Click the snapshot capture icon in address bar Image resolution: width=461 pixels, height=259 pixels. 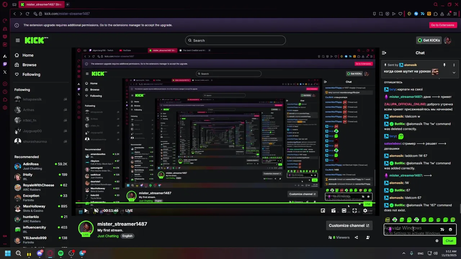(381, 14)
